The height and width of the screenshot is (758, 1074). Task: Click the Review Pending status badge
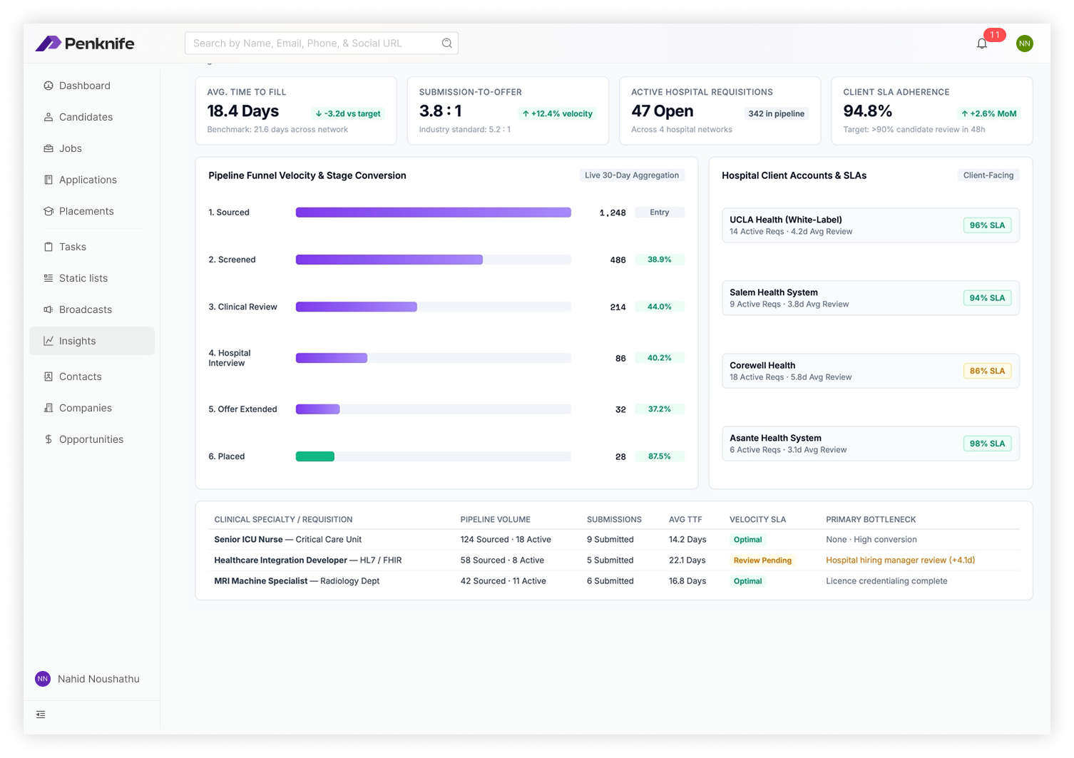tap(762, 560)
